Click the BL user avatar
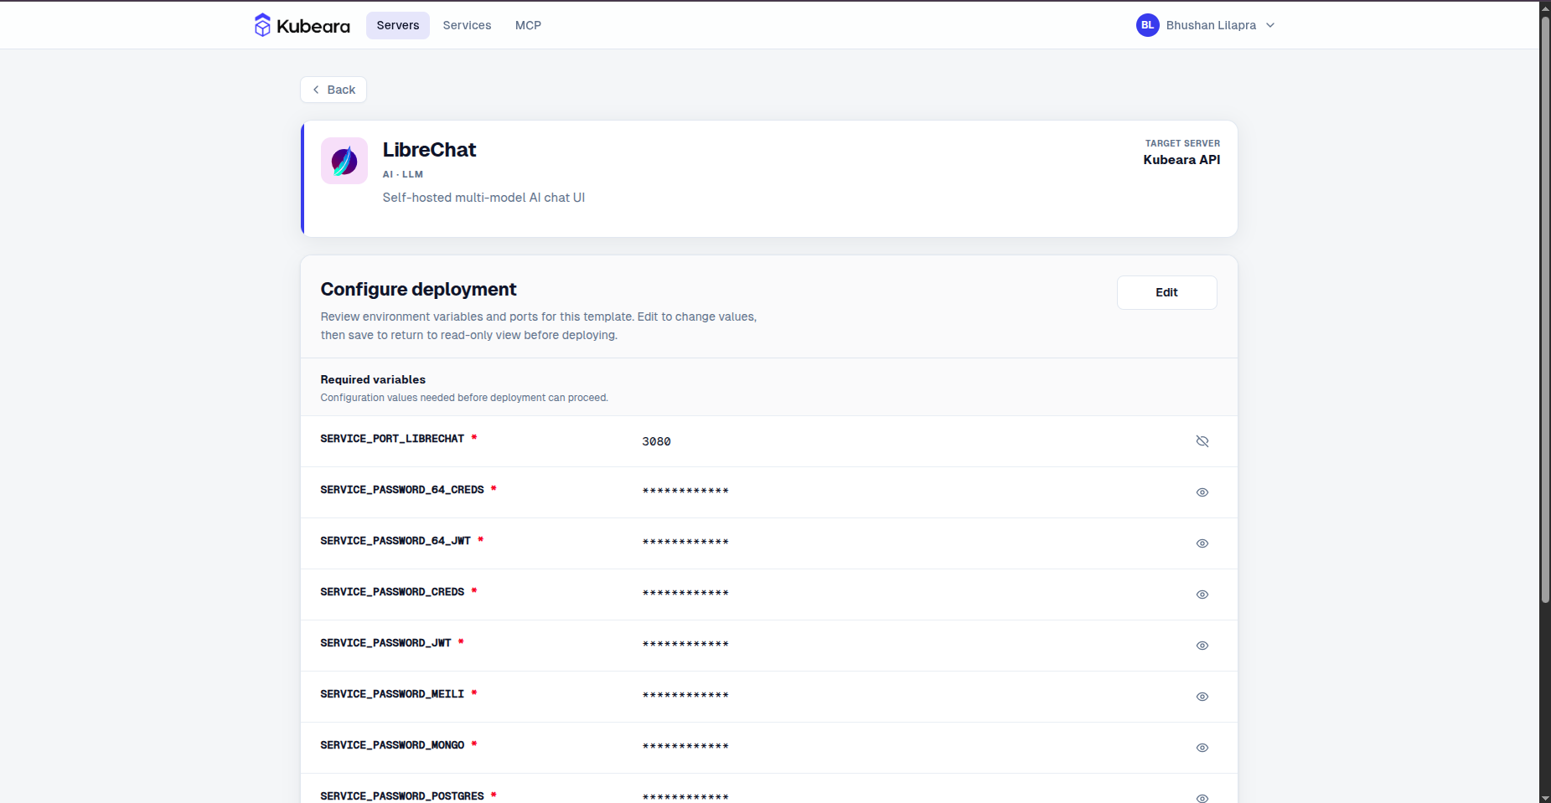 click(1147, 25)
